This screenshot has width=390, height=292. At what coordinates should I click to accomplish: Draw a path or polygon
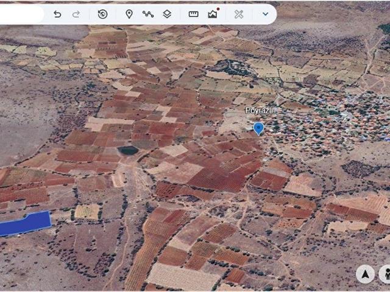(x=147, y=14)
